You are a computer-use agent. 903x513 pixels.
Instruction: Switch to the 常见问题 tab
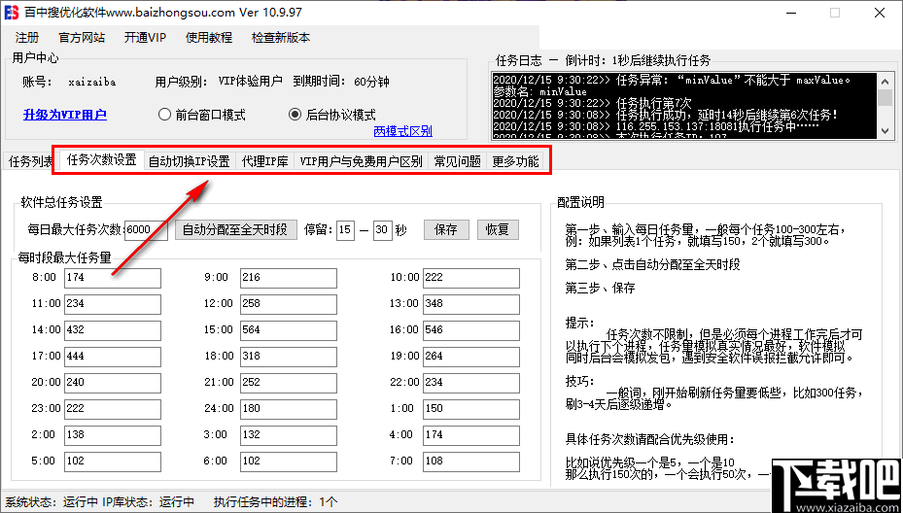457,162
